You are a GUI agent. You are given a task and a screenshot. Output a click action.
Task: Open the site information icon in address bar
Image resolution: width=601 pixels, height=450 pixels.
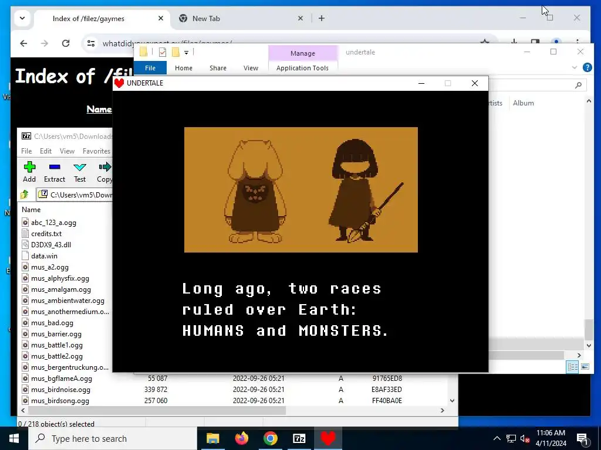(91, 43)
